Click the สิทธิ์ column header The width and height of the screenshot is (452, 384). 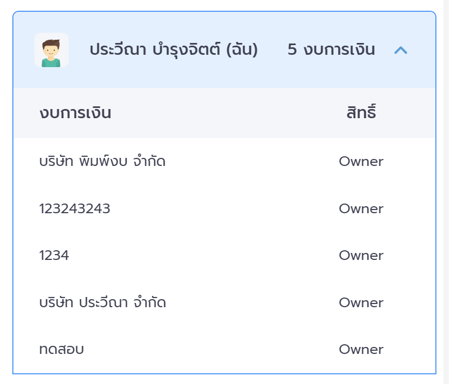click(361, 113)
